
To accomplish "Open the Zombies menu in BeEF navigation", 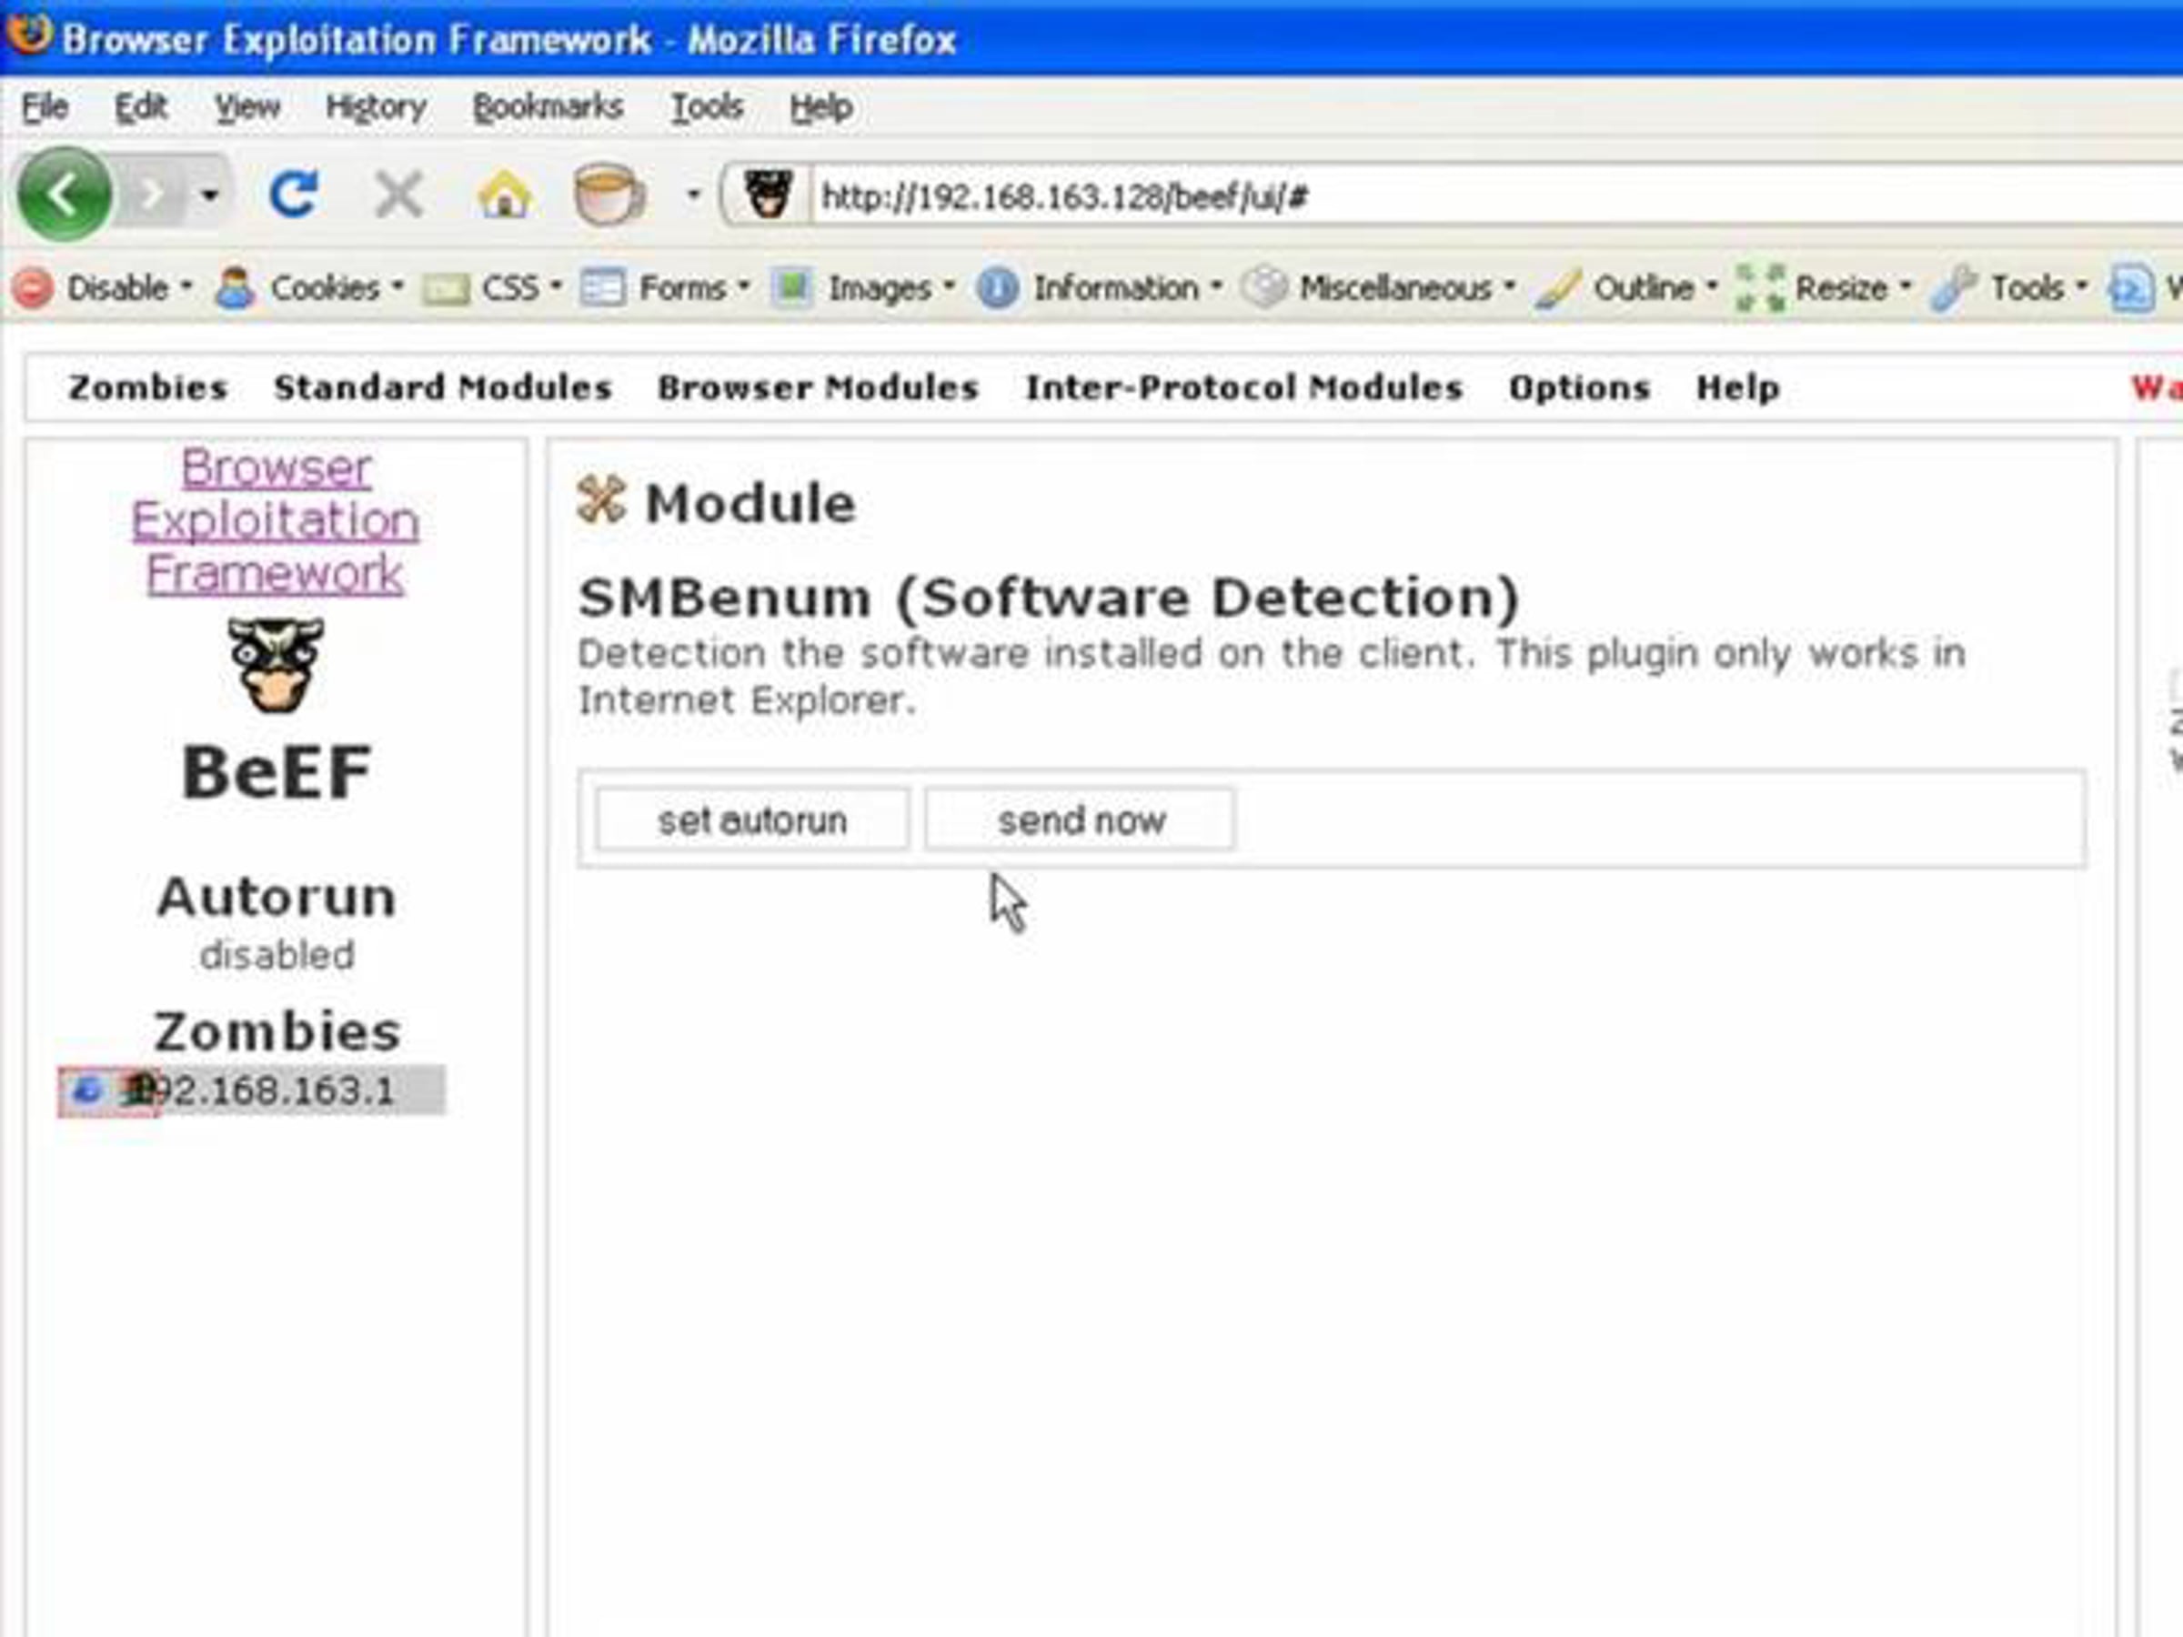I will 148,387.
